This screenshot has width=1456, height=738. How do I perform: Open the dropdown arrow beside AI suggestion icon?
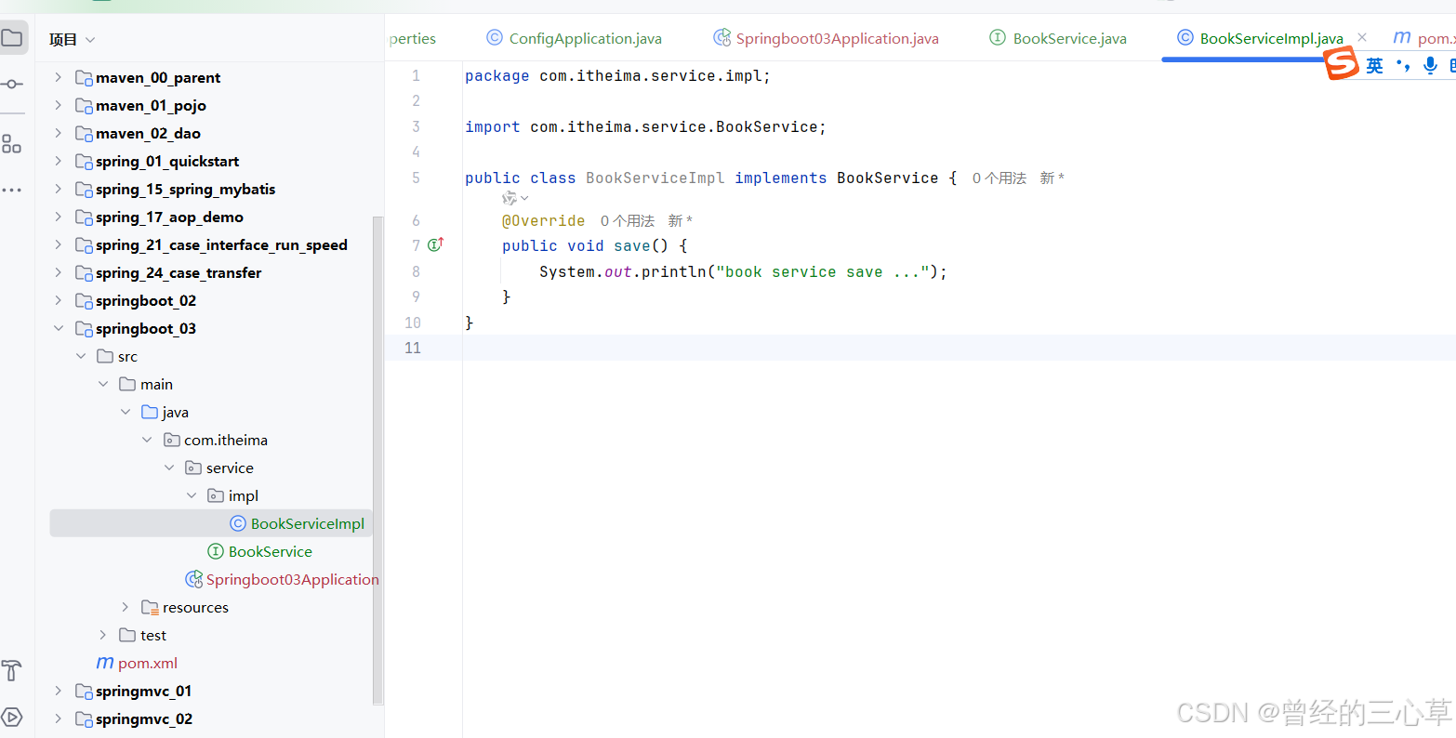point(524,198)
